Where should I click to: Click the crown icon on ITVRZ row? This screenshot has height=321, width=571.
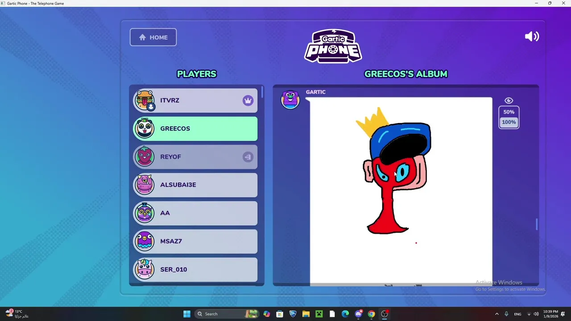coord(248,100)
